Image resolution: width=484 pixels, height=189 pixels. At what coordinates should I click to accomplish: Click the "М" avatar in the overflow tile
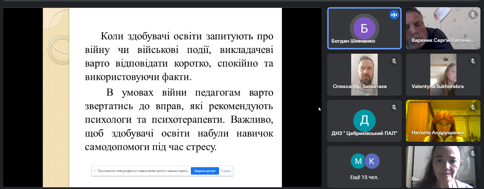(x=358, y=161)
